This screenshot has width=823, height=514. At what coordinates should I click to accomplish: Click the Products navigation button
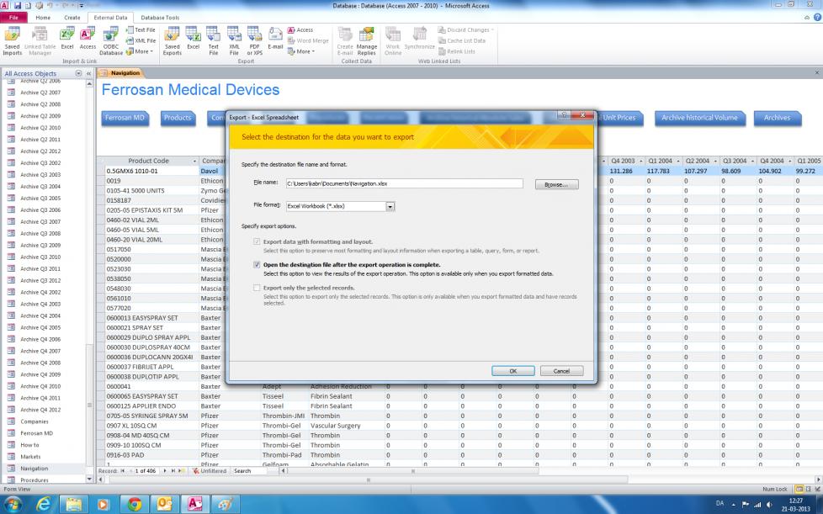coord(178,118)
